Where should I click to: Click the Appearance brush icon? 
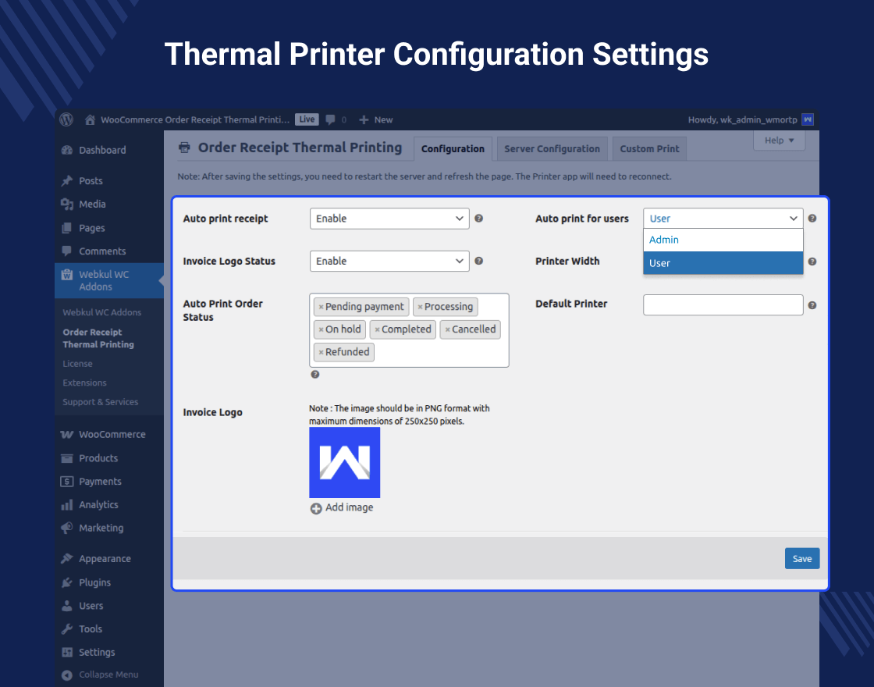coord(67,559)
